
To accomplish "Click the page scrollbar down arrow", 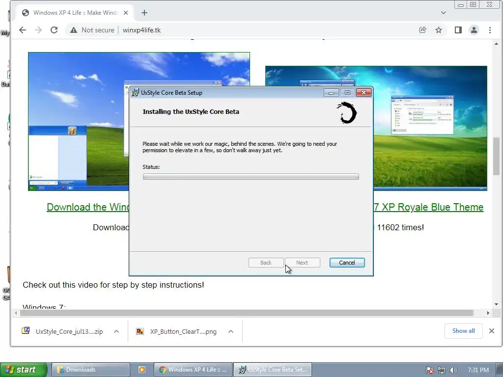I will click(x=497, y=304).
